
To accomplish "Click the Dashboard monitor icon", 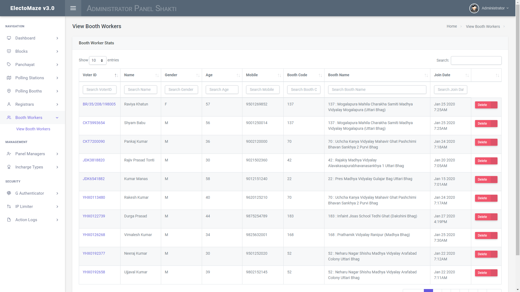I will (x=9, y=38).
